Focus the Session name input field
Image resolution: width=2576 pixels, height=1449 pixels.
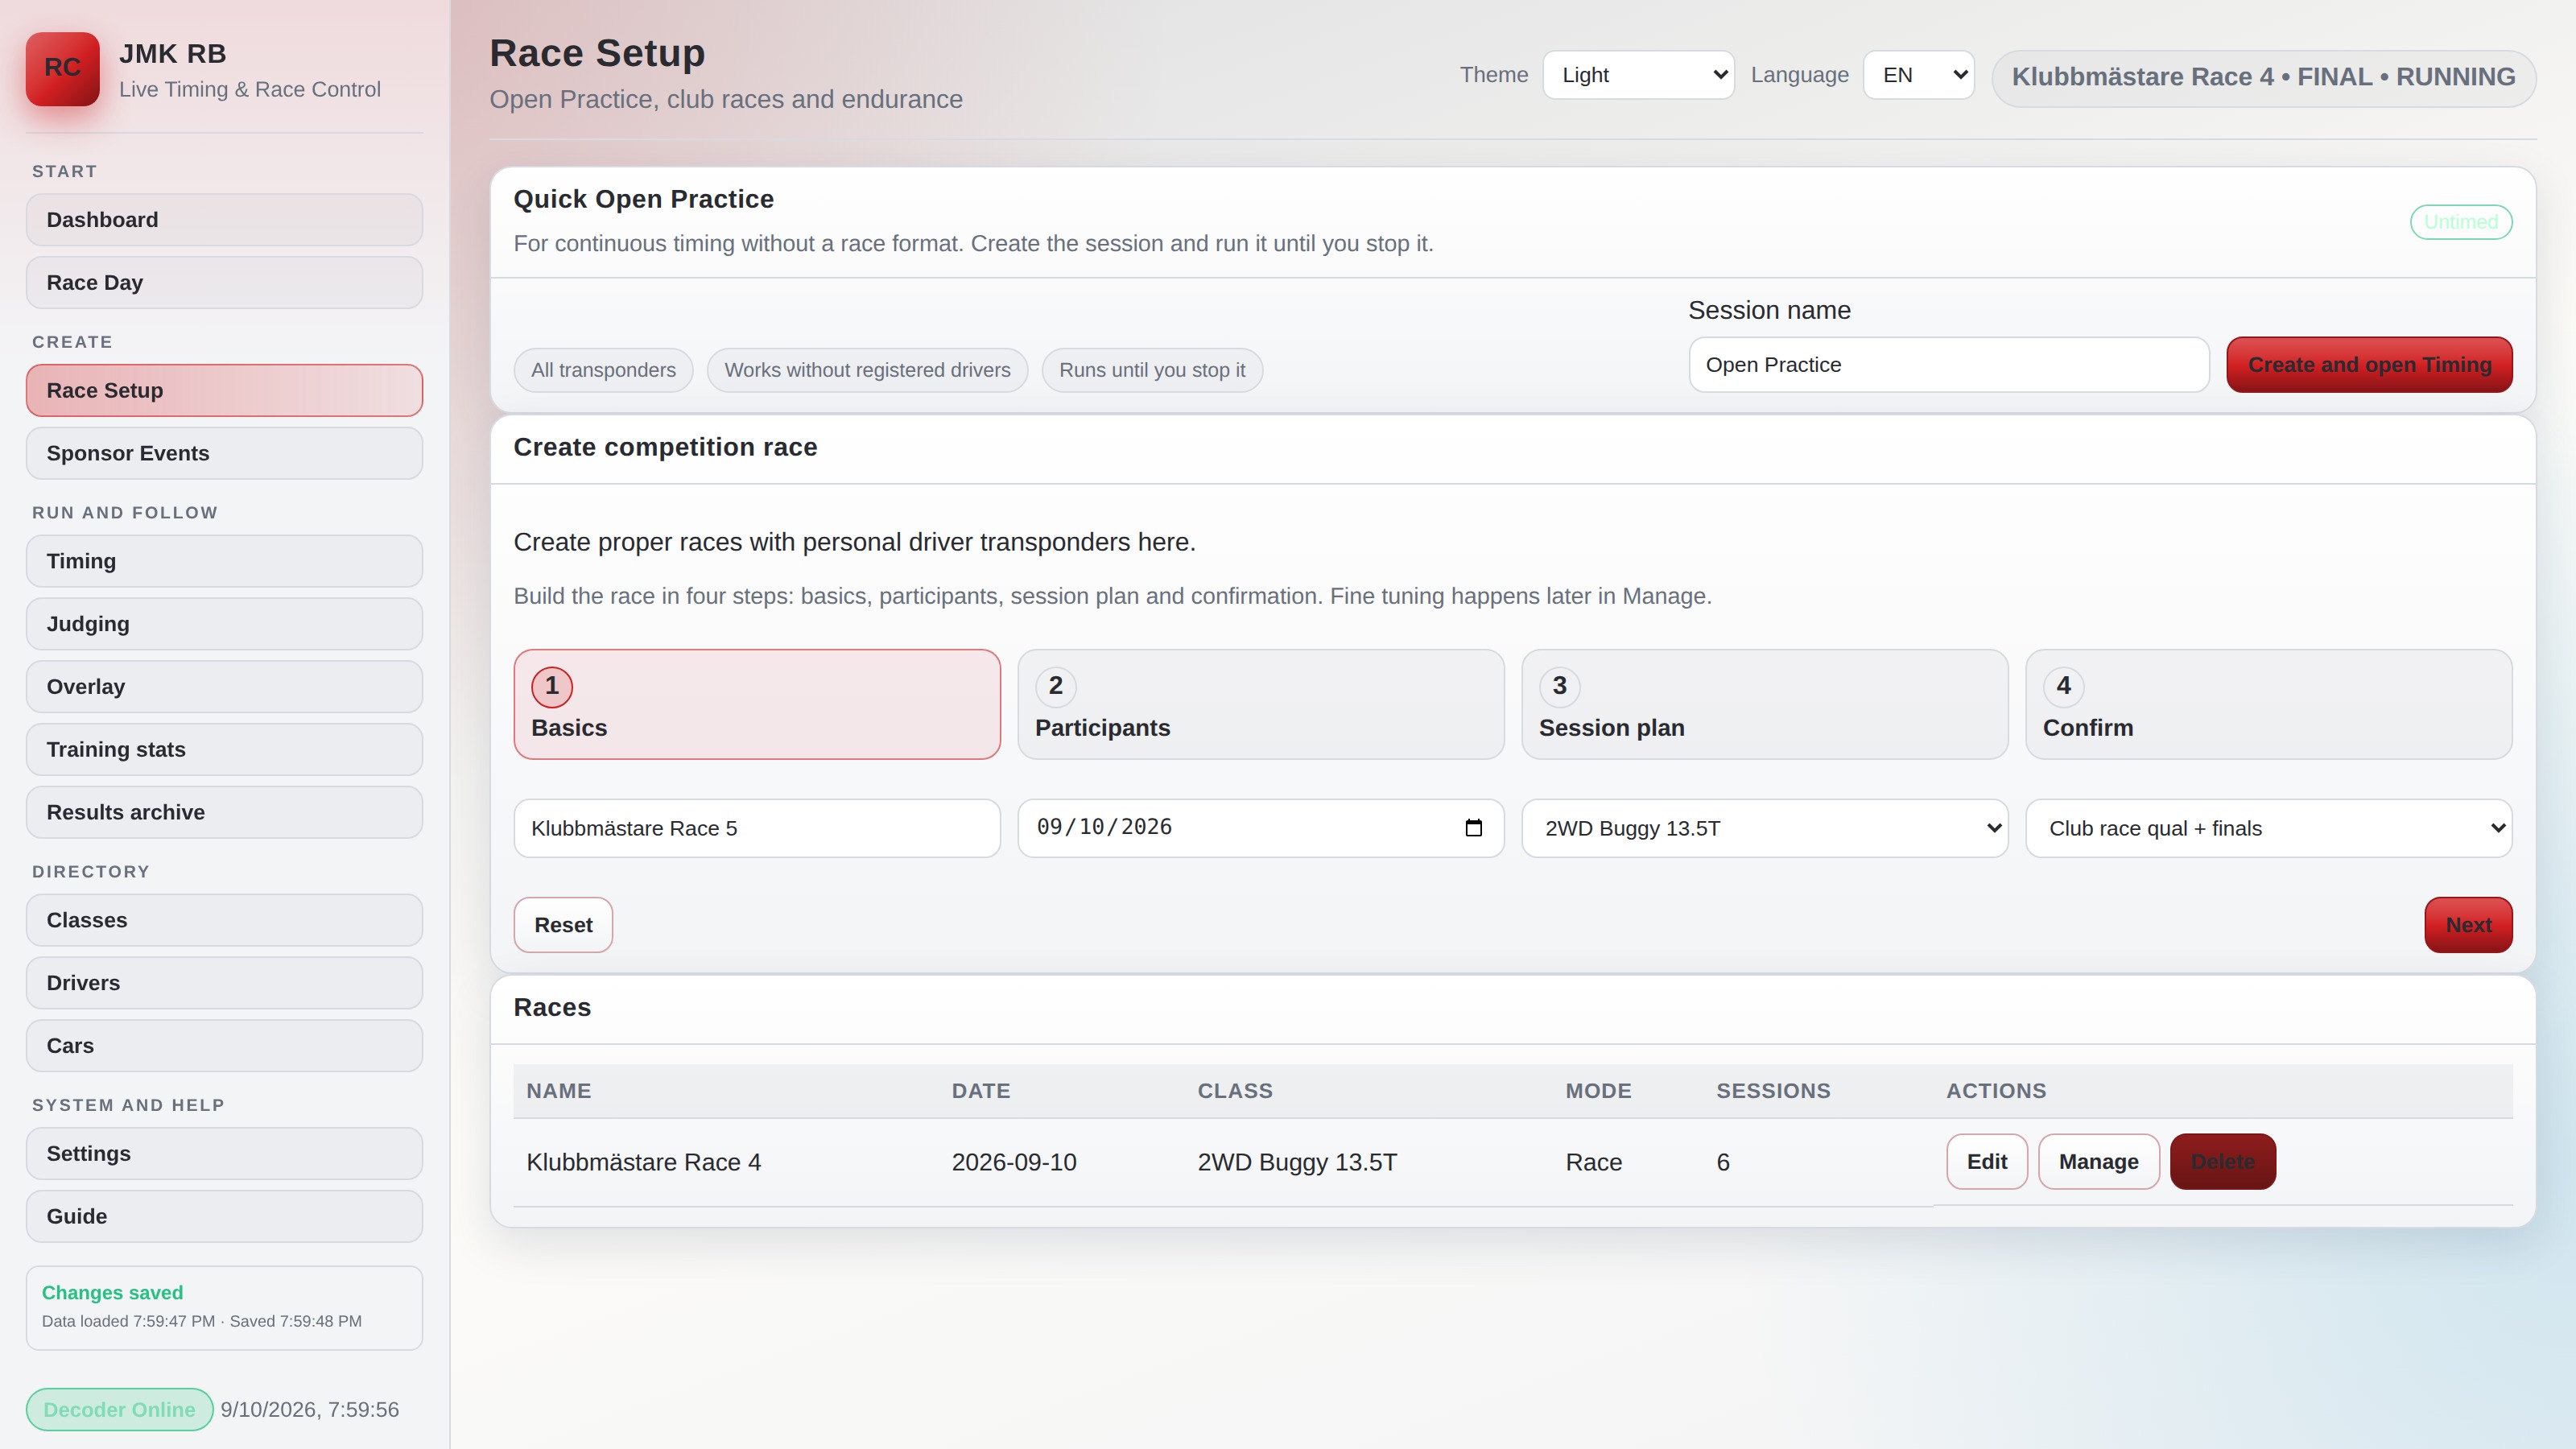pyautogui.click(x=1949, y=365)
